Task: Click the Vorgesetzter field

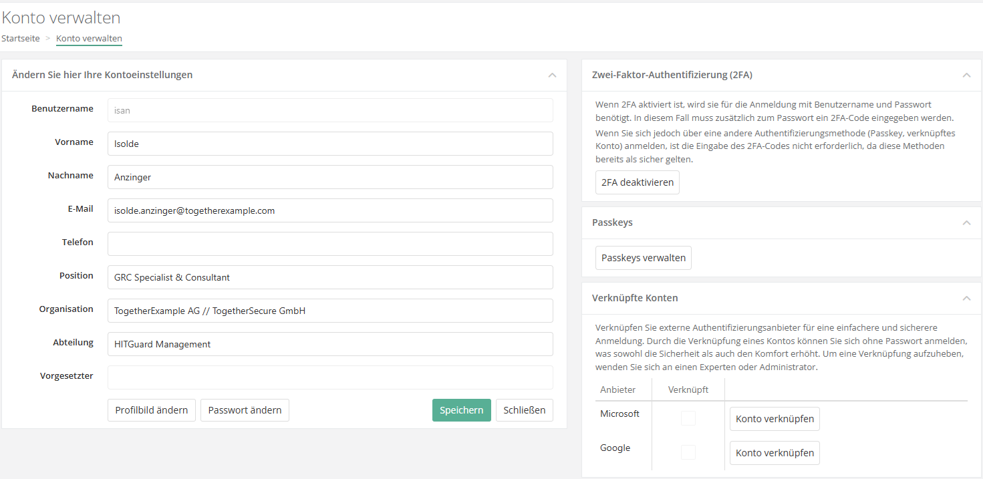Action: (330, 377)
